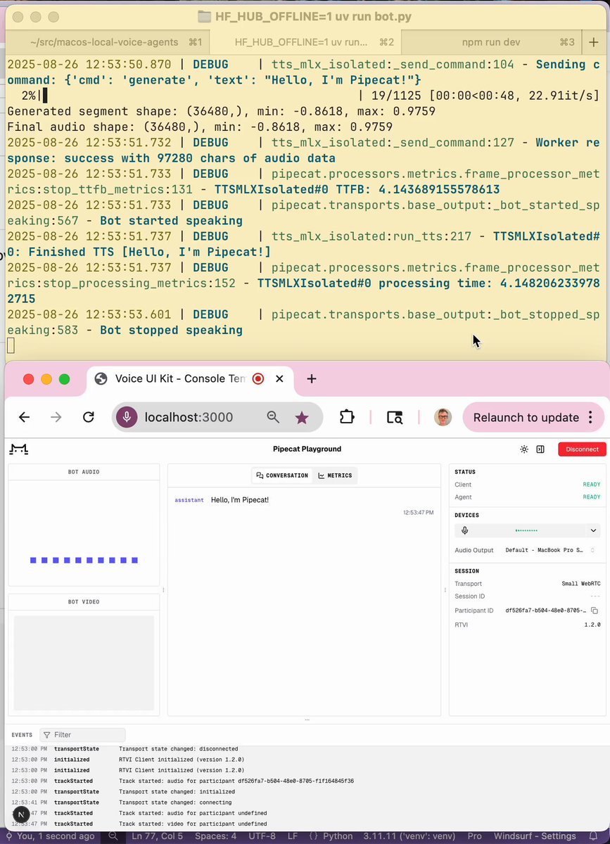Mute the microphone in Devices panel
Screen dimensions: 610x844
tap(465, 531)
